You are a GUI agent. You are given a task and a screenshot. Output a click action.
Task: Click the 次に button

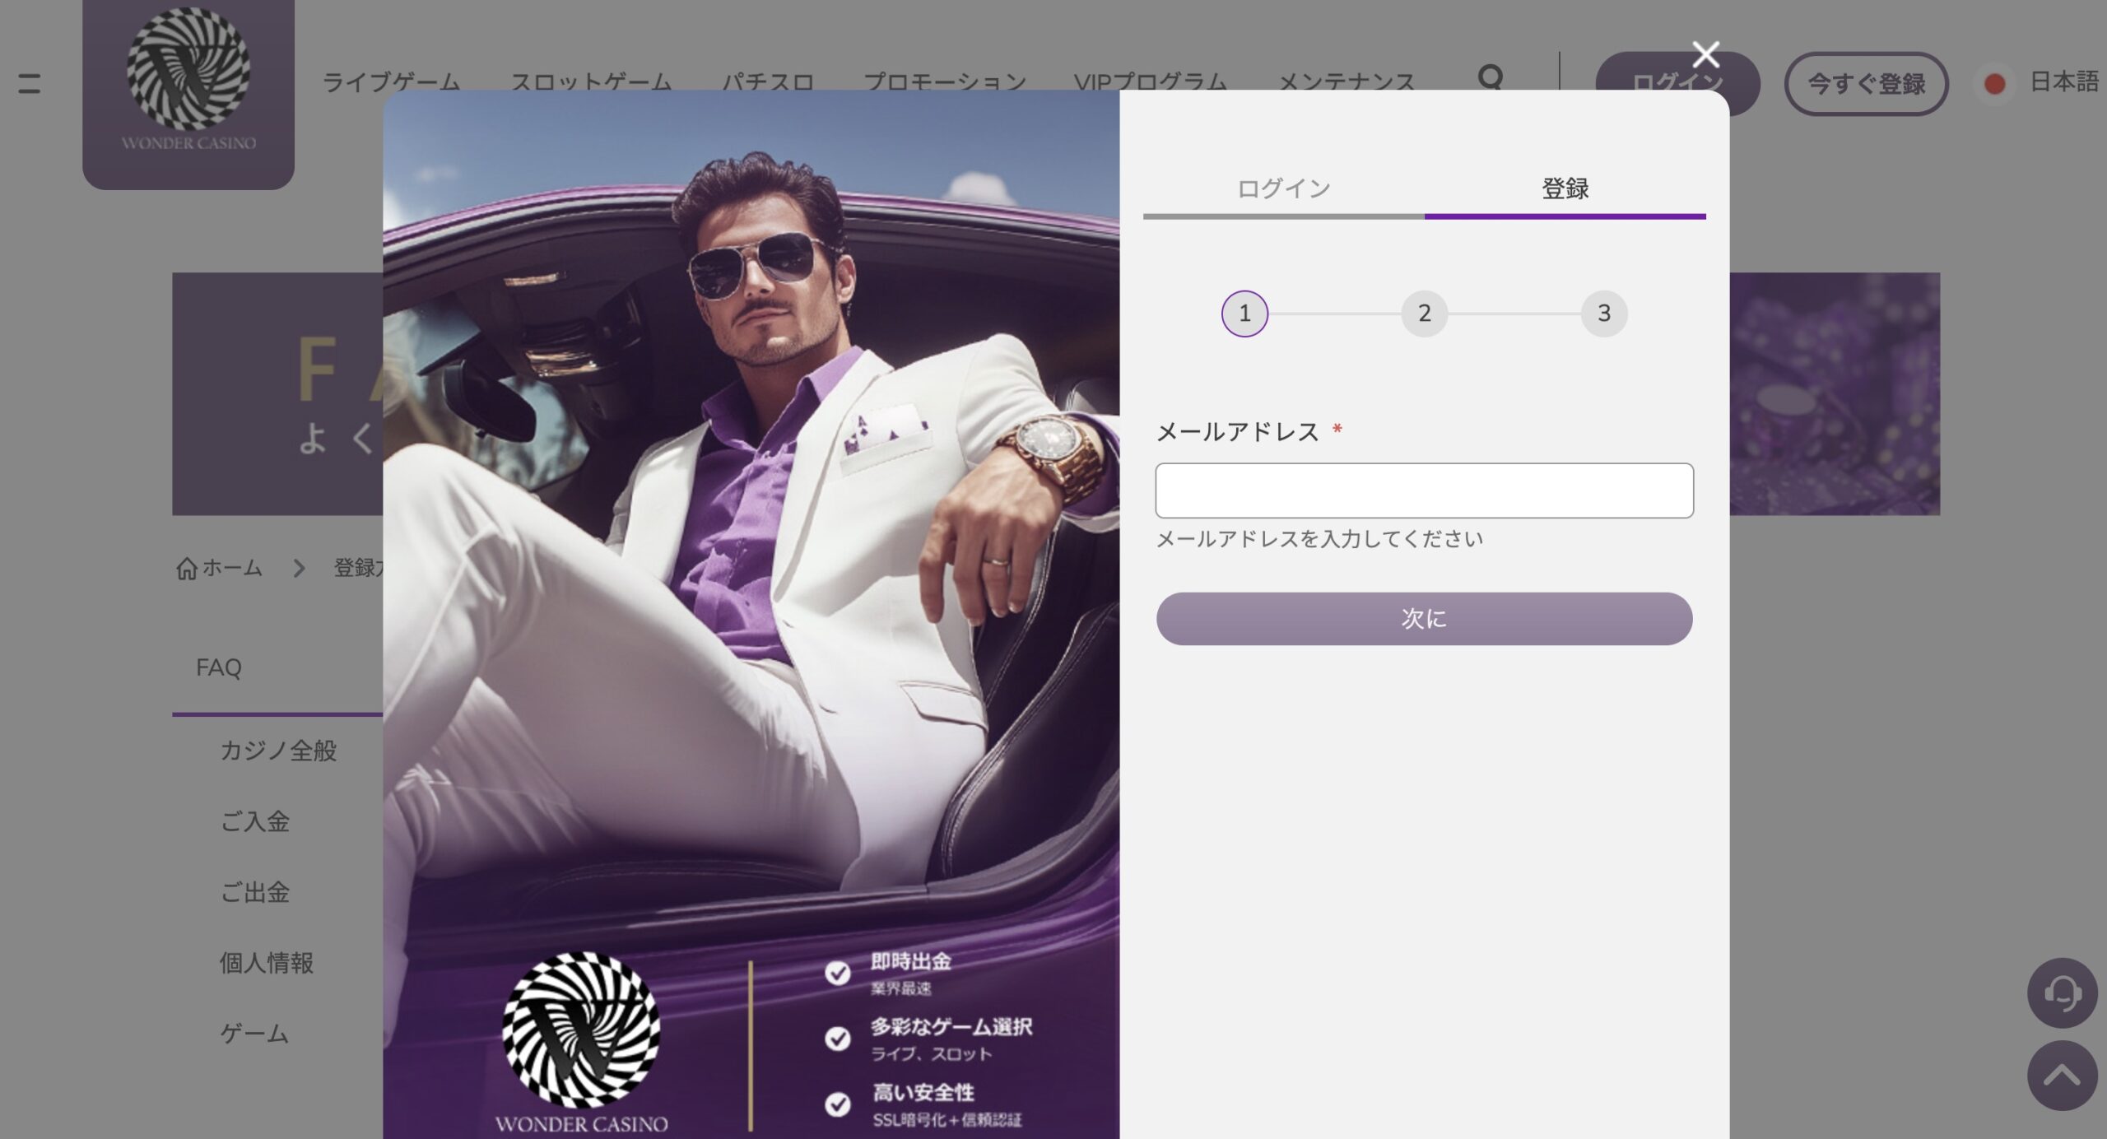(1425, 619)
